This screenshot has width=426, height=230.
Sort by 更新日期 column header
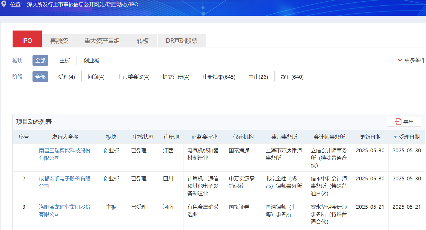370,137
